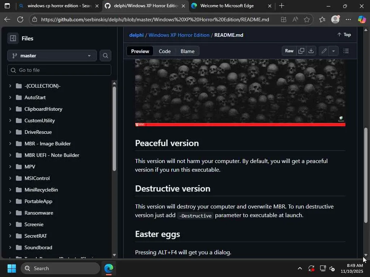This screenshot has height=277, width=370.
Task: View site information lock icon
Action: (x=35, y=19)
